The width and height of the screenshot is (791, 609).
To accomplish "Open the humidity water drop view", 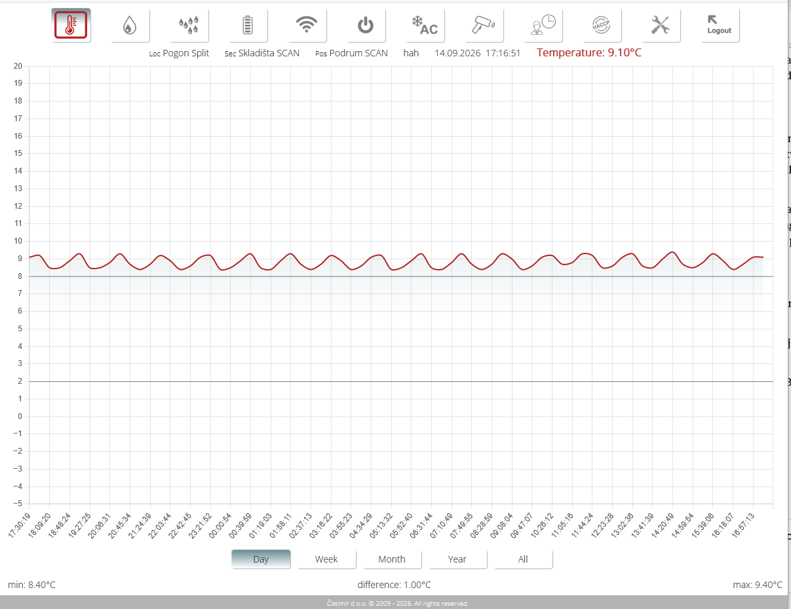I will point(130,26).
